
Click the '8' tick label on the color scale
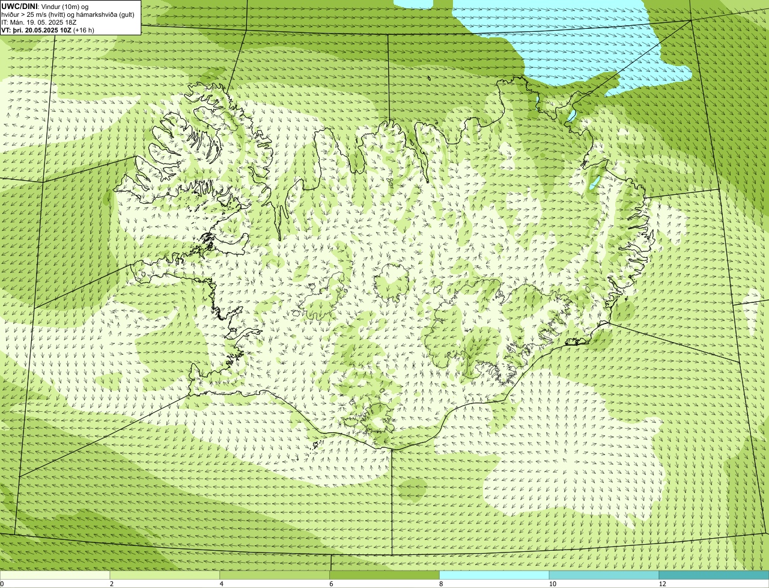click(441, 584)
